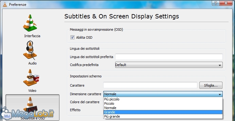Click the Dimensione carattere label

(x=85, y=94)
